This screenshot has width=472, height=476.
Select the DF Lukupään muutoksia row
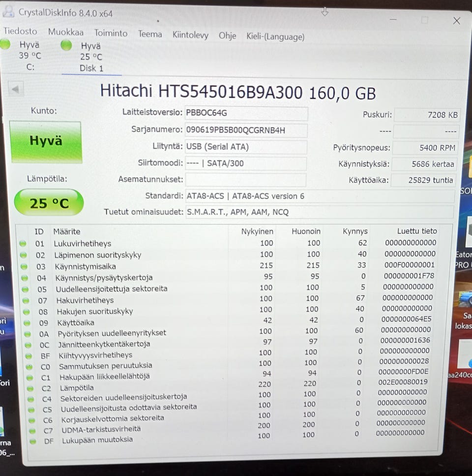point(228,438)
